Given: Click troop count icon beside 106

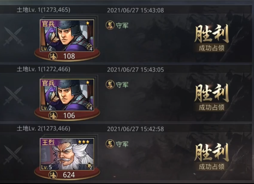Looking at the screenshot, I should (x=53, y=115).
